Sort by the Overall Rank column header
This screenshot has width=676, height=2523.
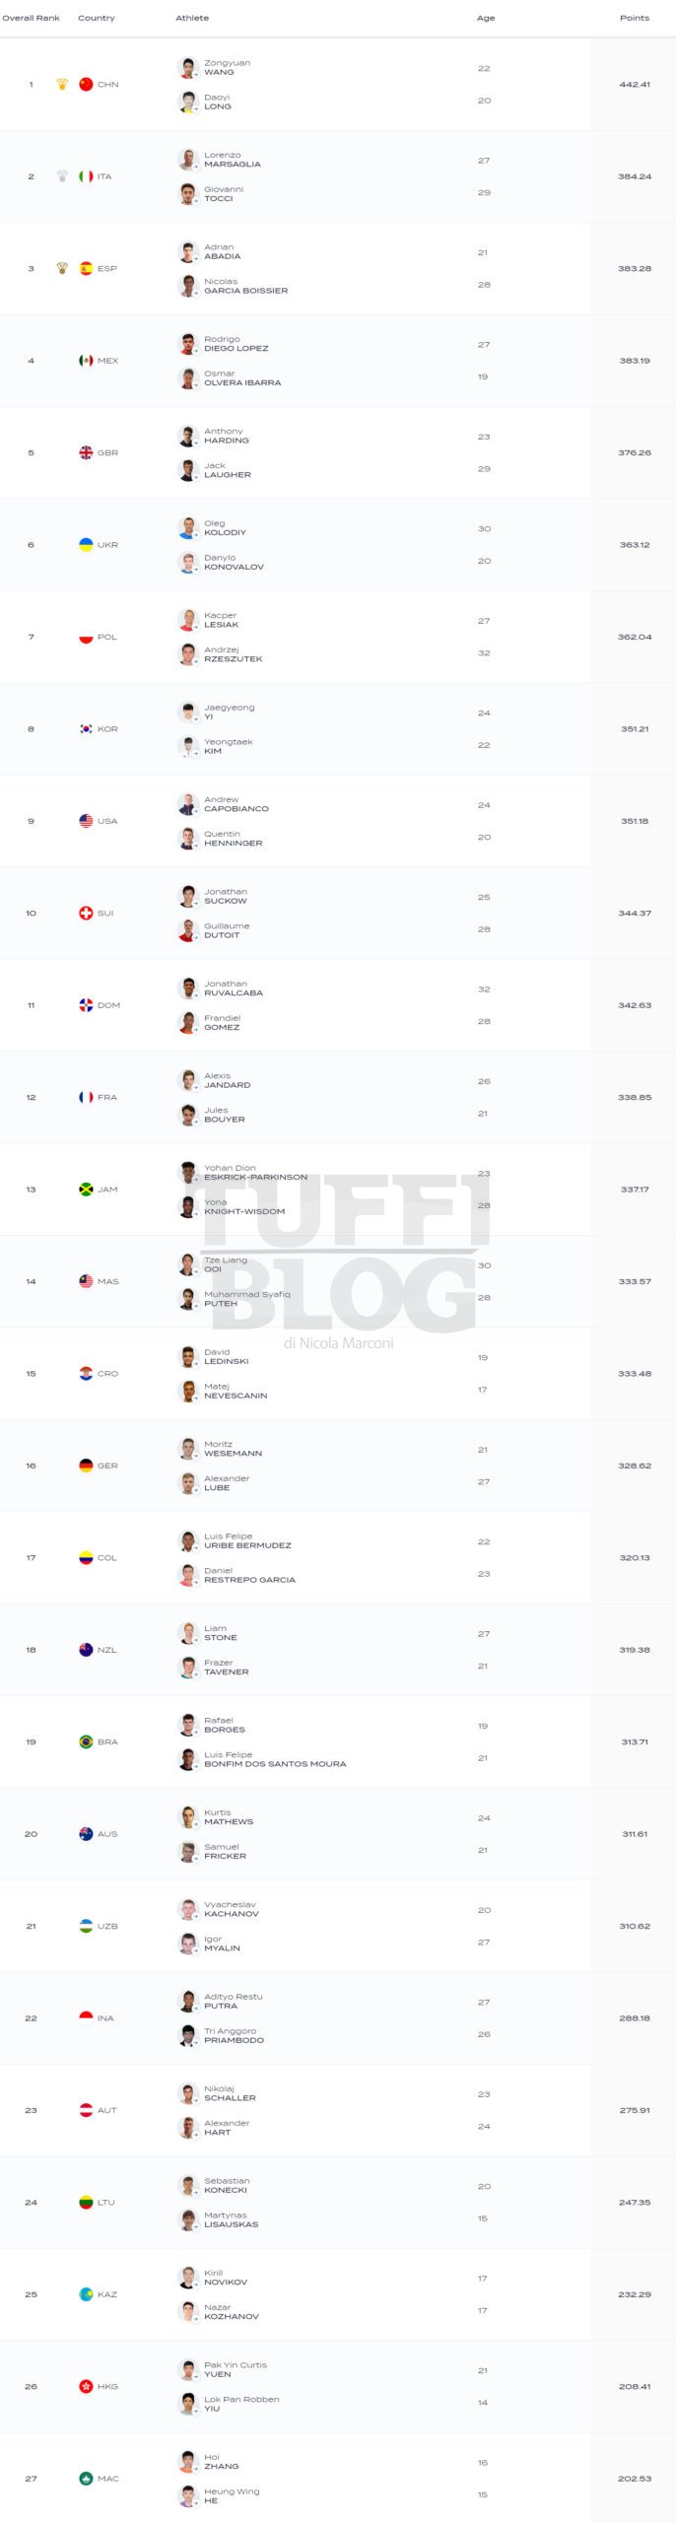pos(31,18)
